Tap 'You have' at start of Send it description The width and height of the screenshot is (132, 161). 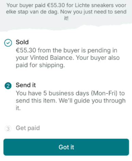tap(29, 93)
